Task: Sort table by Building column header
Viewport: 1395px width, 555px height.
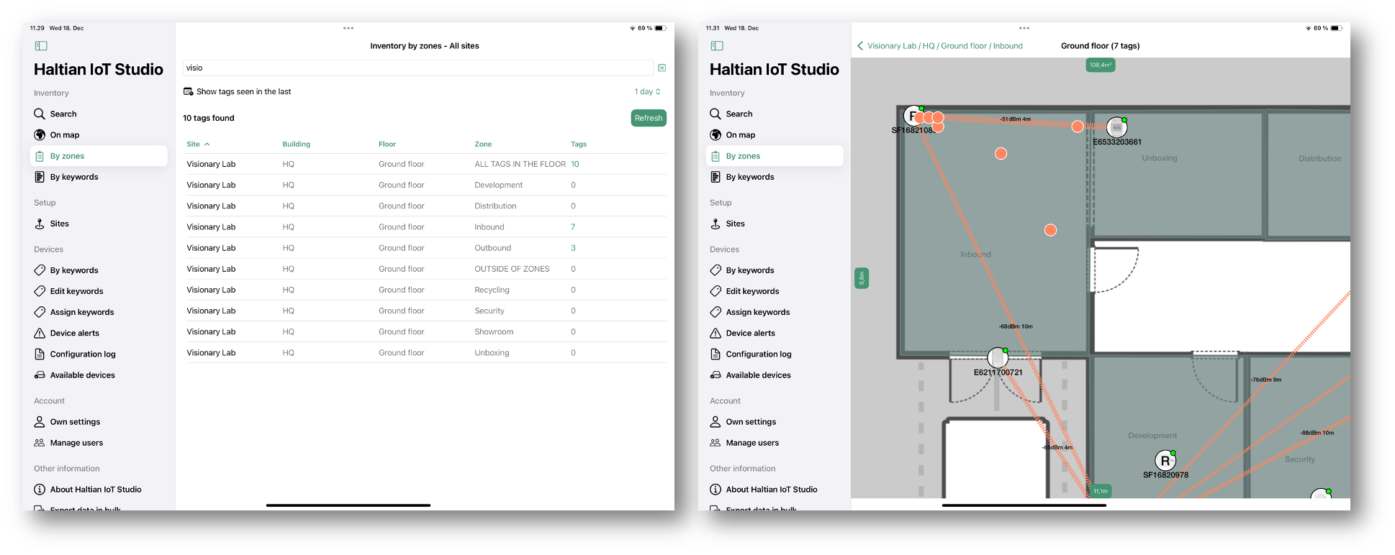Action: click(297, 144)
